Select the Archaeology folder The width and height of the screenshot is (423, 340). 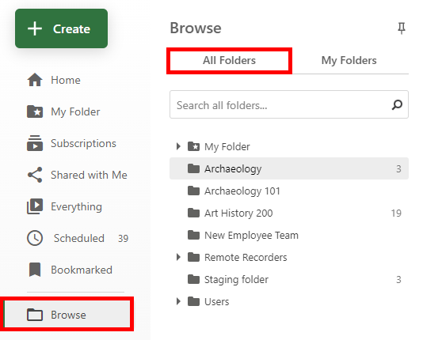(x=289, y=168)
